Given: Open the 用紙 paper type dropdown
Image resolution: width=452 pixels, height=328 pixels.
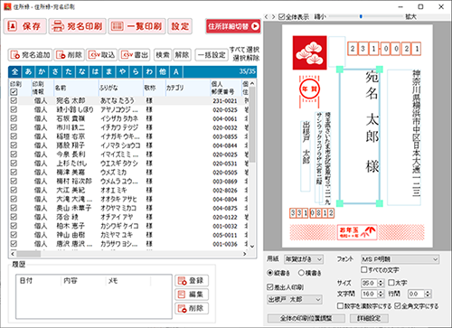Looking at the screenshot, I should [x=304, y=259].
